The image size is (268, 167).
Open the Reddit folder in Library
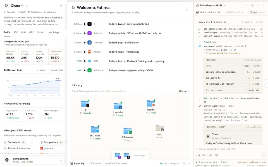[x=151, y=104]
